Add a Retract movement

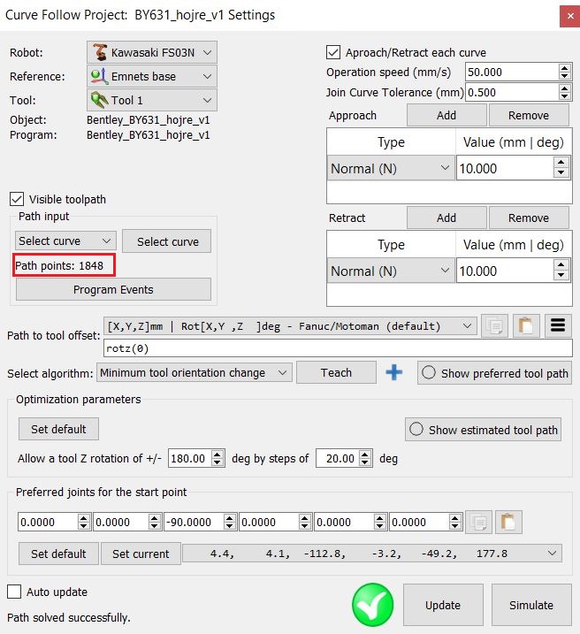click(446, 218)
